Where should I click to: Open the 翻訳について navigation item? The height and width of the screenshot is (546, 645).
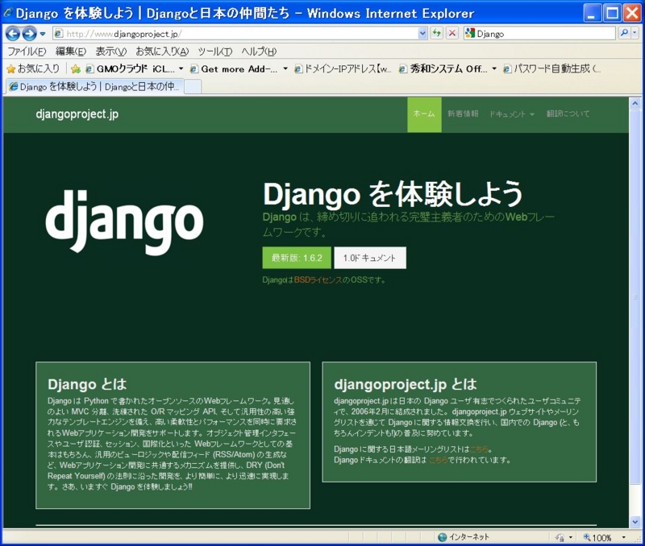coord(568,114)
